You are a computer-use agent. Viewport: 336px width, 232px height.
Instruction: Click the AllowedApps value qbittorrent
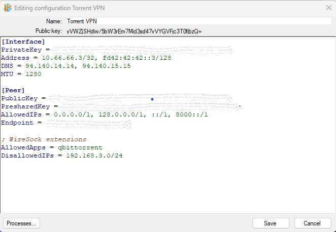pyautogui.click(x=80, y=148)
